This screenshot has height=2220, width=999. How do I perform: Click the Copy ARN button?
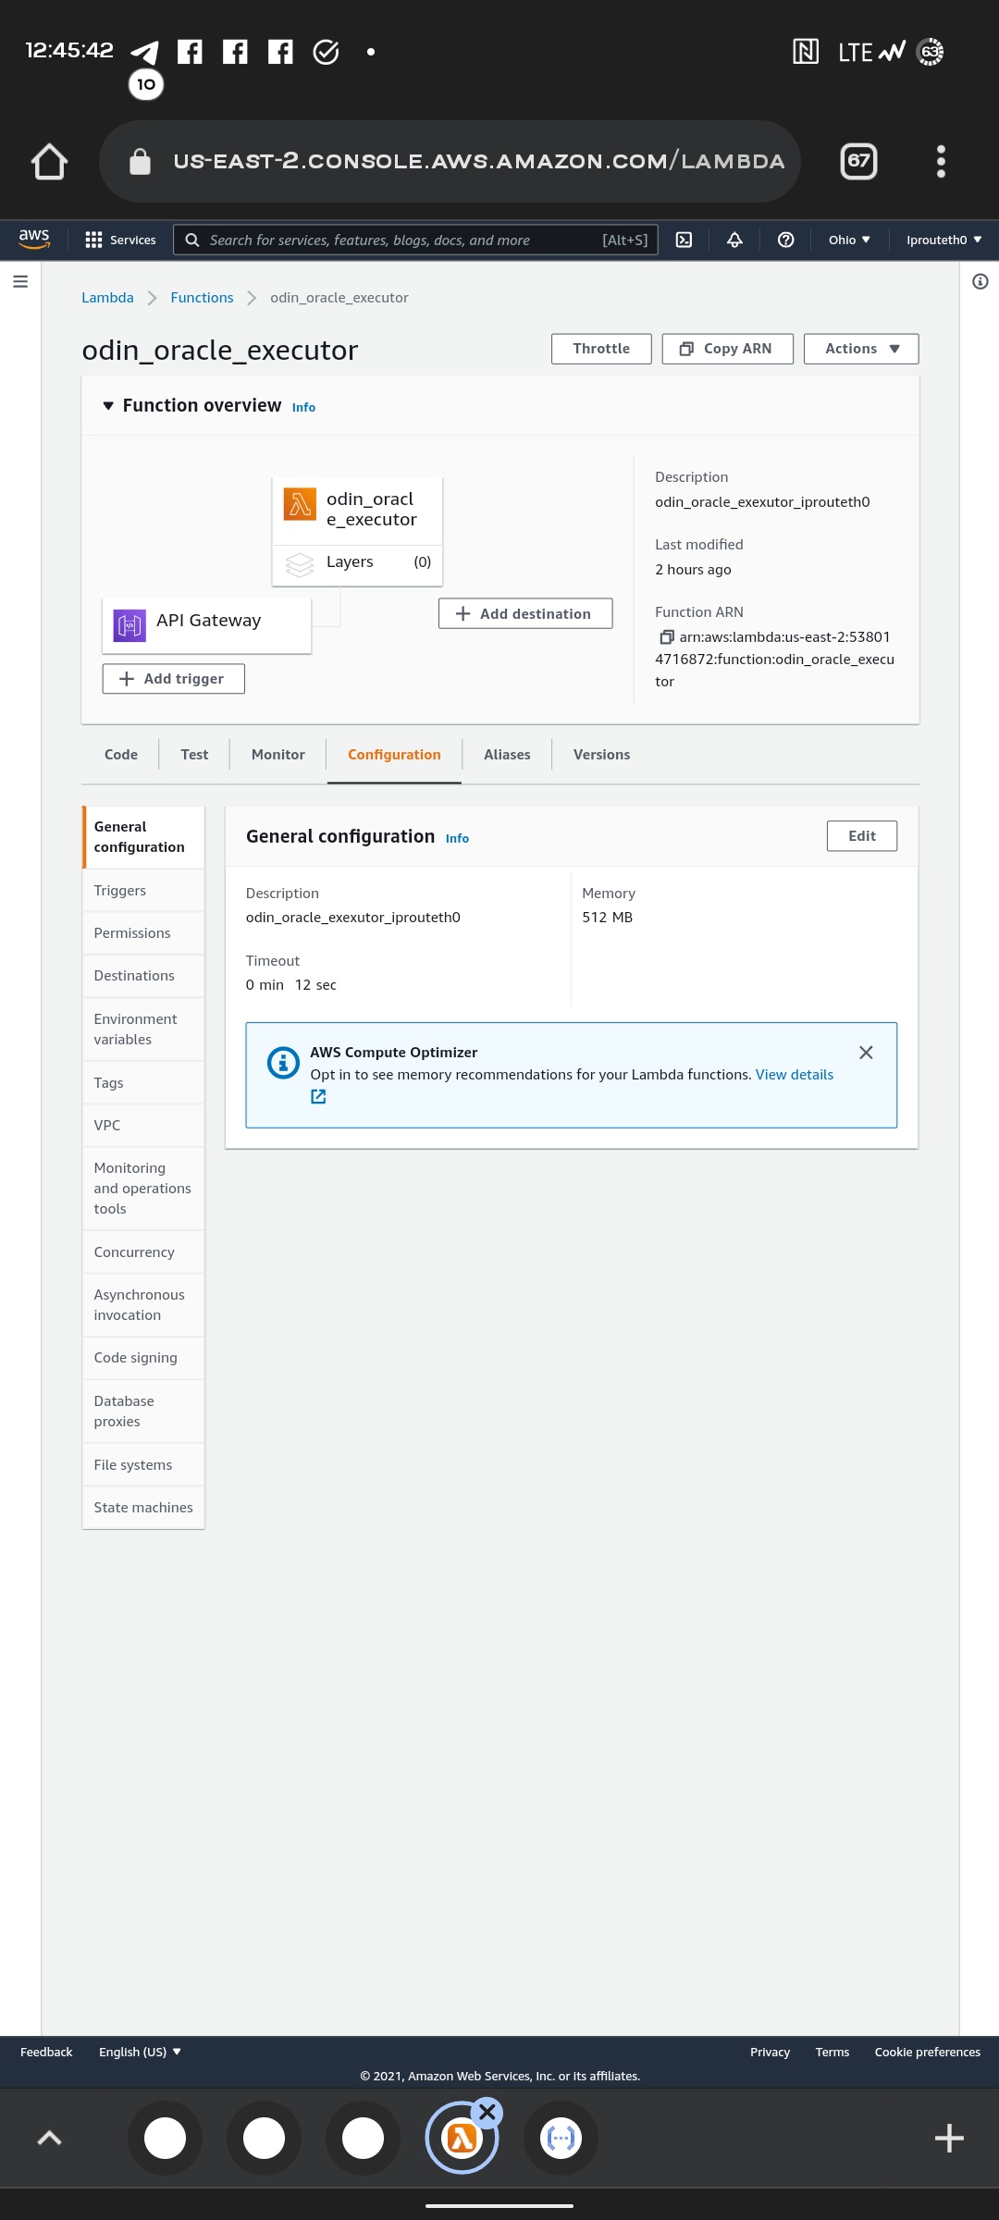(727, 349)
